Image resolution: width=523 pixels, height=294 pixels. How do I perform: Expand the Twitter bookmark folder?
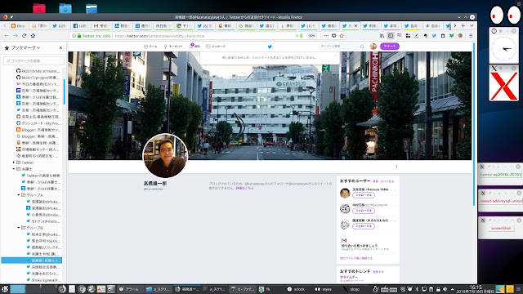14,163
